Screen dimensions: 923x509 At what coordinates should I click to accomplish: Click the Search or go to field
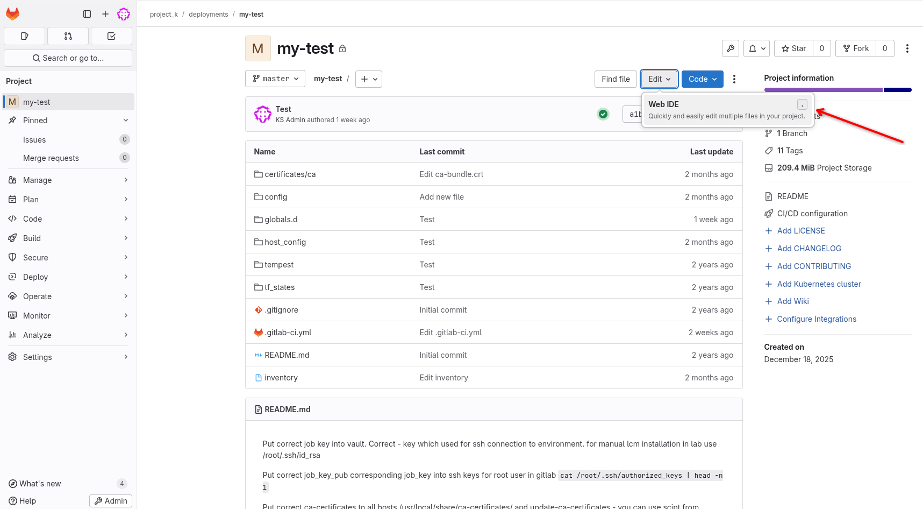coord(68,58)
